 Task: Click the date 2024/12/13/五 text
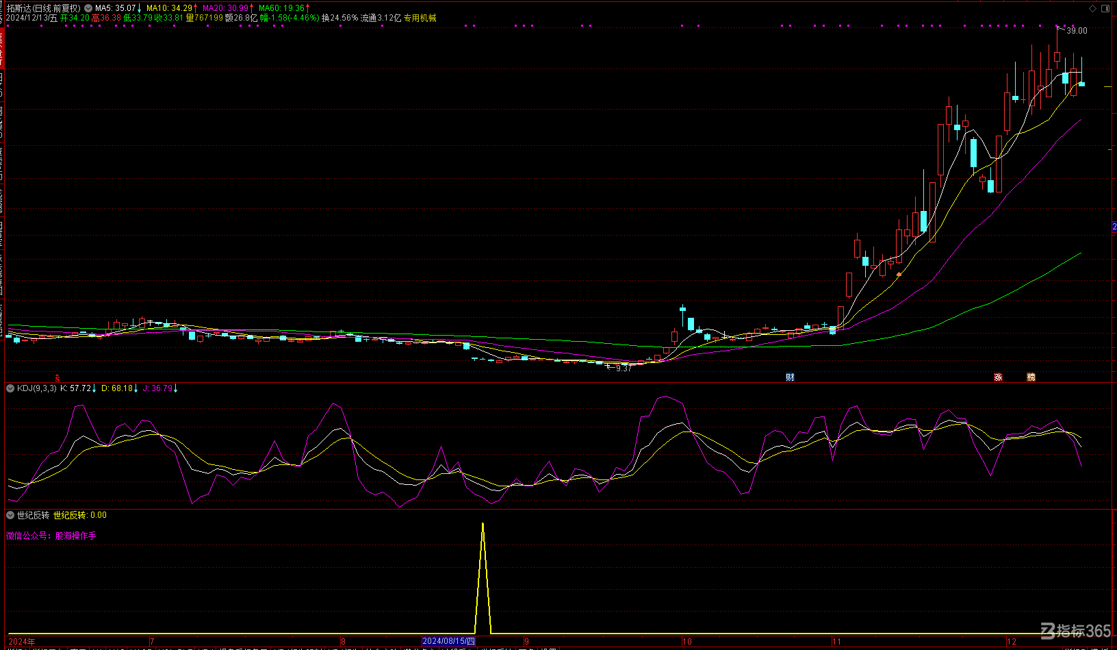pyautogui.click(x=31, y=18)
